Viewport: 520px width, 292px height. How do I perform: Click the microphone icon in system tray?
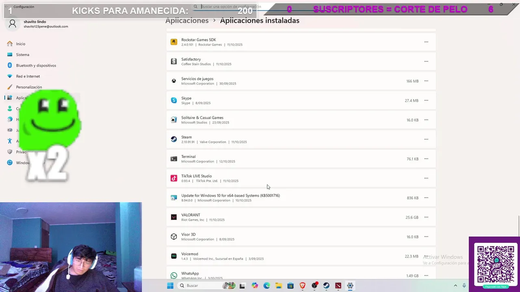(464, 286)
